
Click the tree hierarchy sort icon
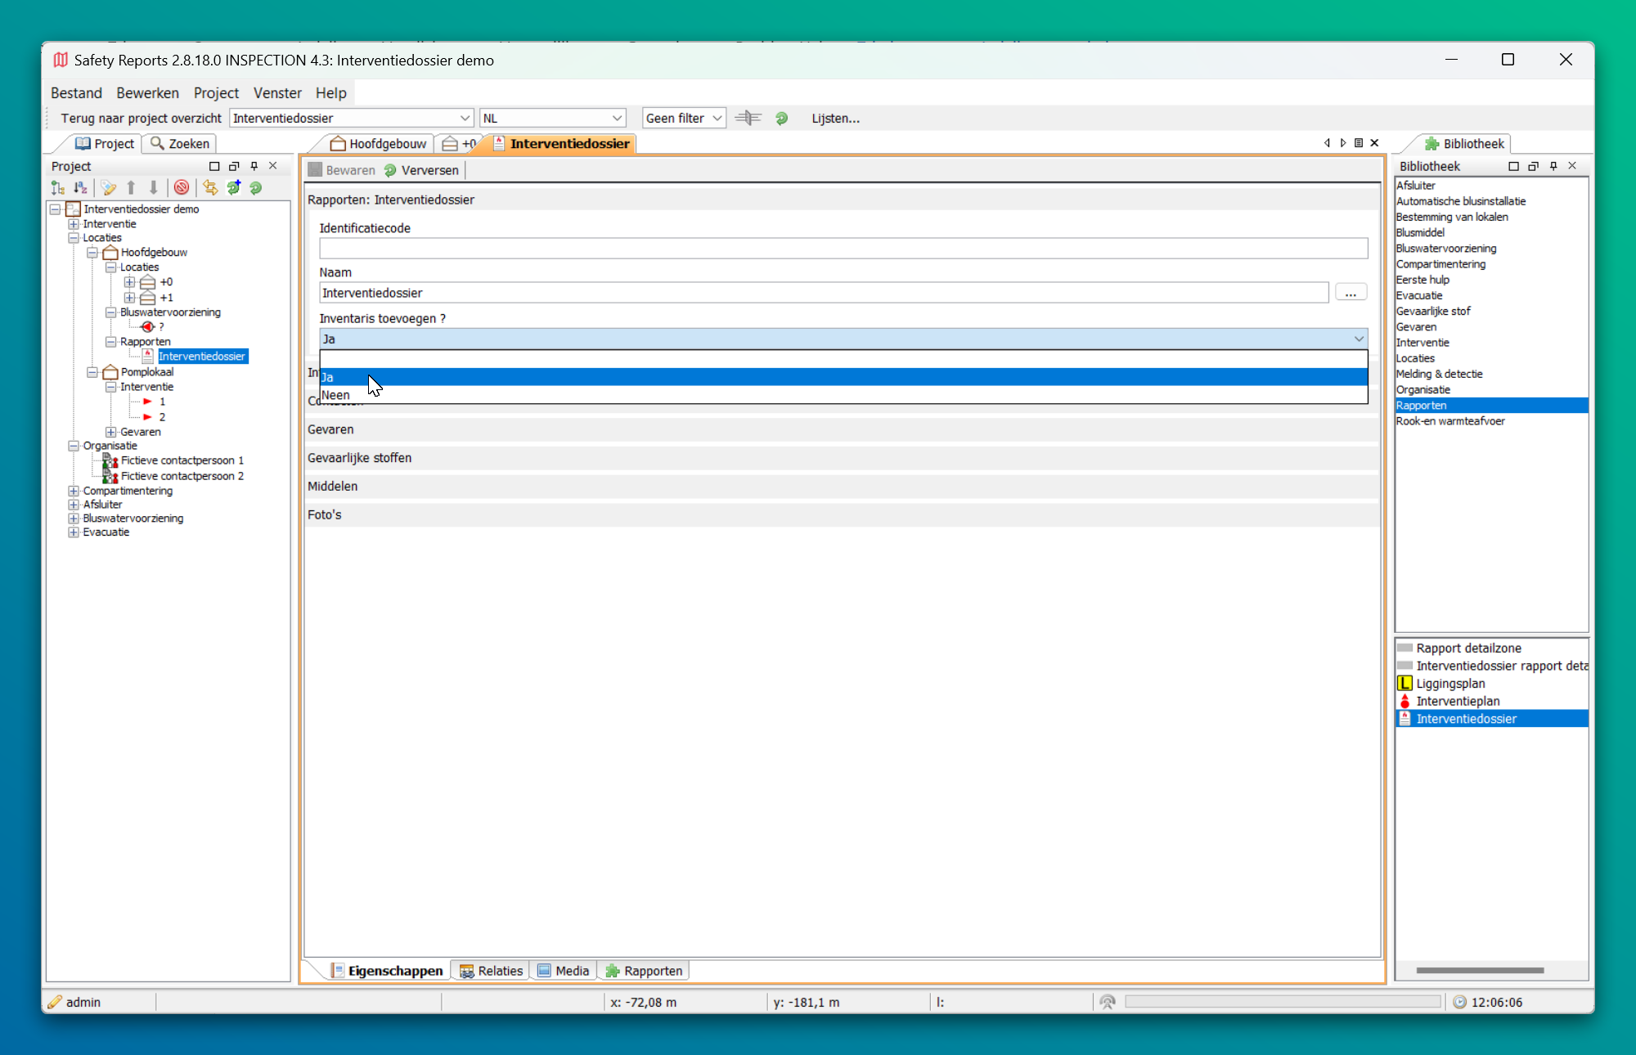click(57, 188)
